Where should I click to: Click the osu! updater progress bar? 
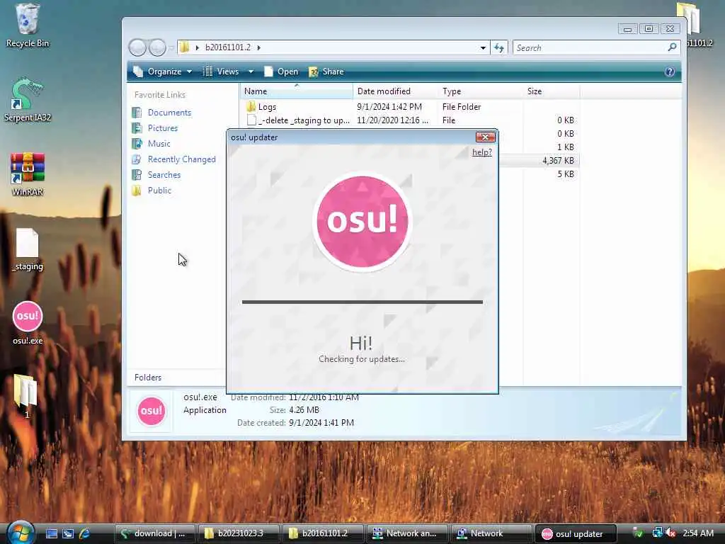click(362, 302)
